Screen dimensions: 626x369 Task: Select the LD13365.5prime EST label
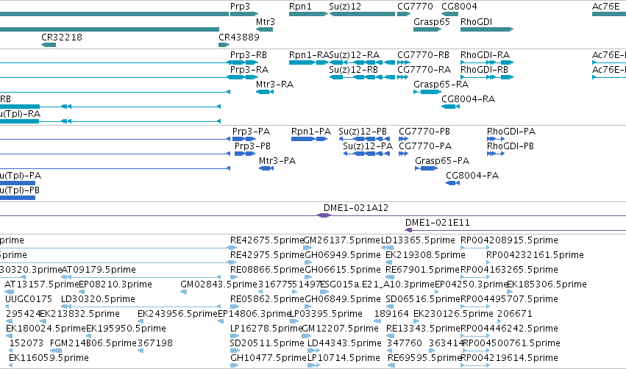point(418,240)
